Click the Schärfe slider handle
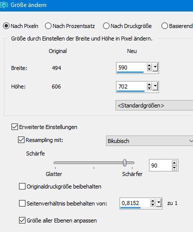This screenshot has height=232, width=193. tap(124, 163)
